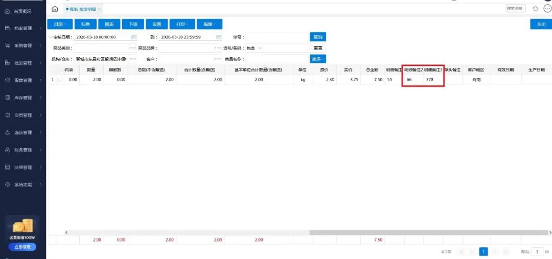Click the ellipsis picker next to 商品类别

(133, 48)
